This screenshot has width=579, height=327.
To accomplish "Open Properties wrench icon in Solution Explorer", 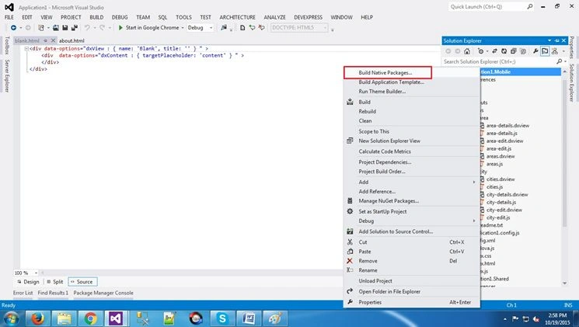I will point(535,51).
